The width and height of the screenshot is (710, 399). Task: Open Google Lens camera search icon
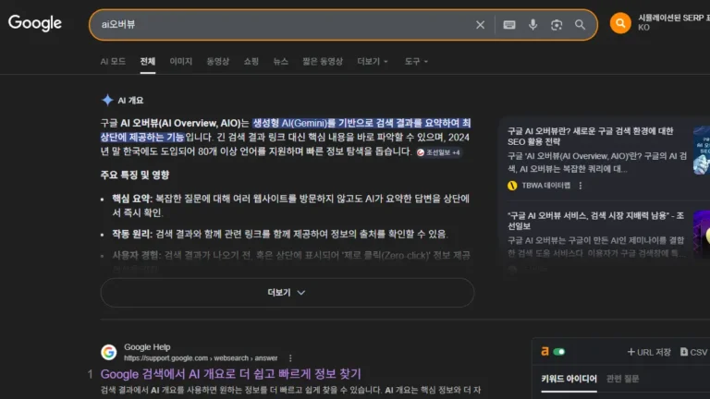(x=557, y=25)
